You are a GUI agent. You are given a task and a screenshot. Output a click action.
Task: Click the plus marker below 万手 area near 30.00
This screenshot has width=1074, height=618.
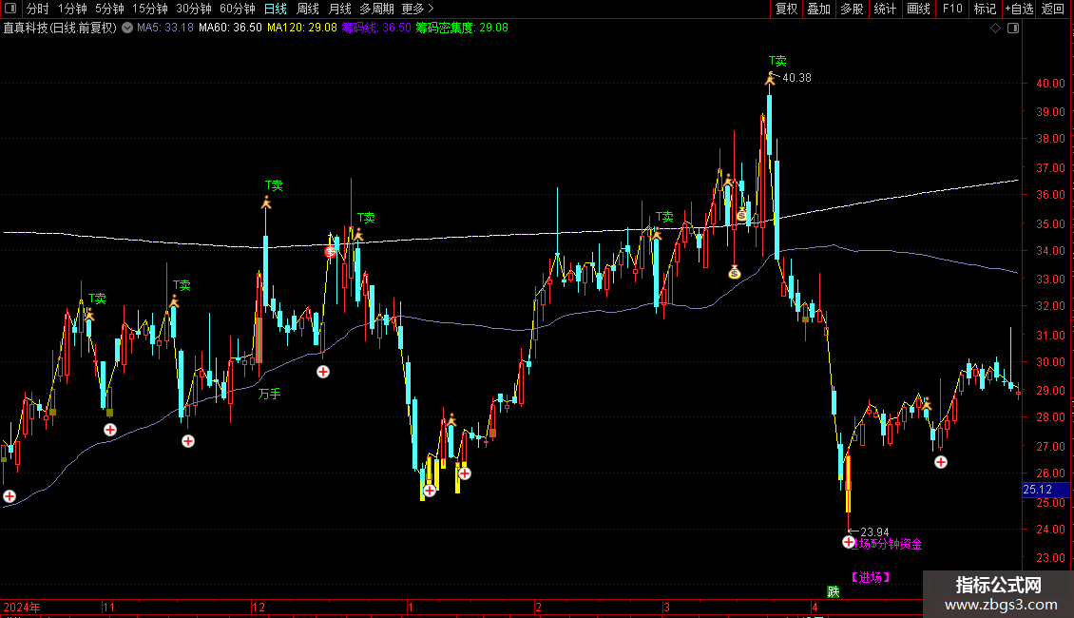323,372
